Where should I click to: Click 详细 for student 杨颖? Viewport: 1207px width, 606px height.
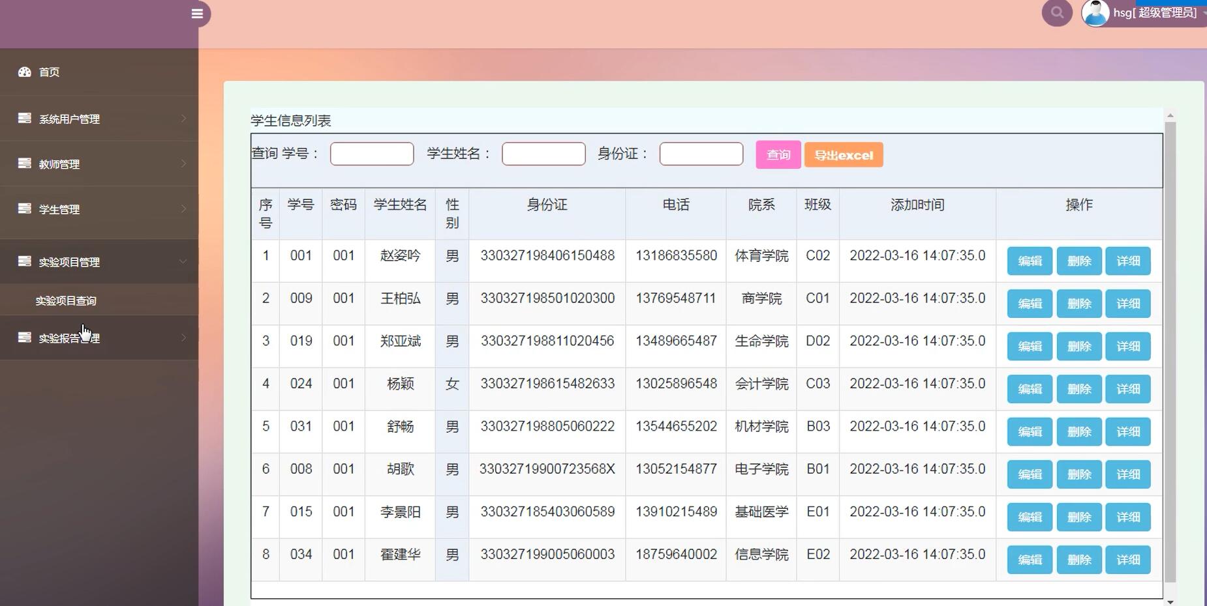[x=1128, y=389]
